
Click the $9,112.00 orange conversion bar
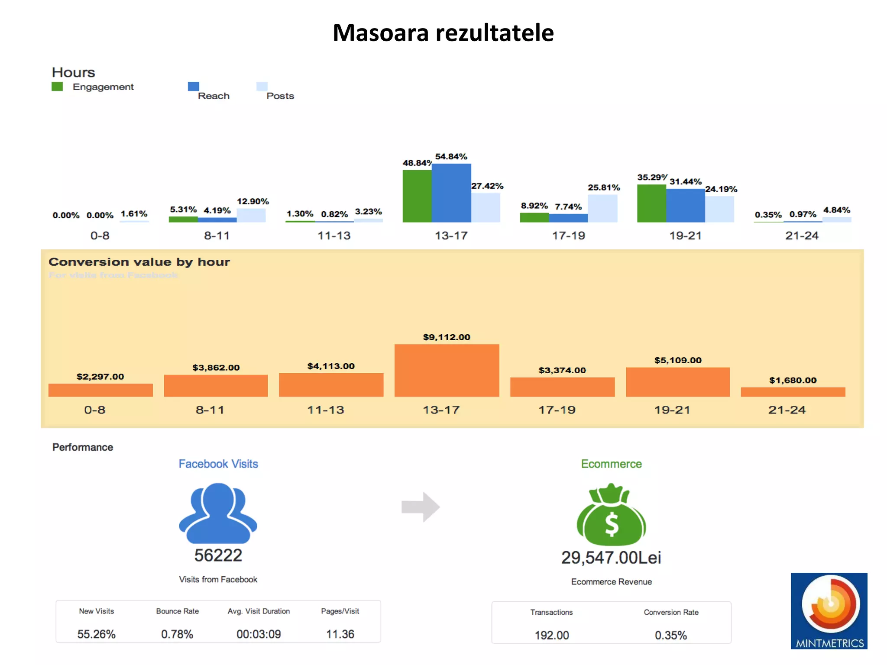tap(447, 370)
